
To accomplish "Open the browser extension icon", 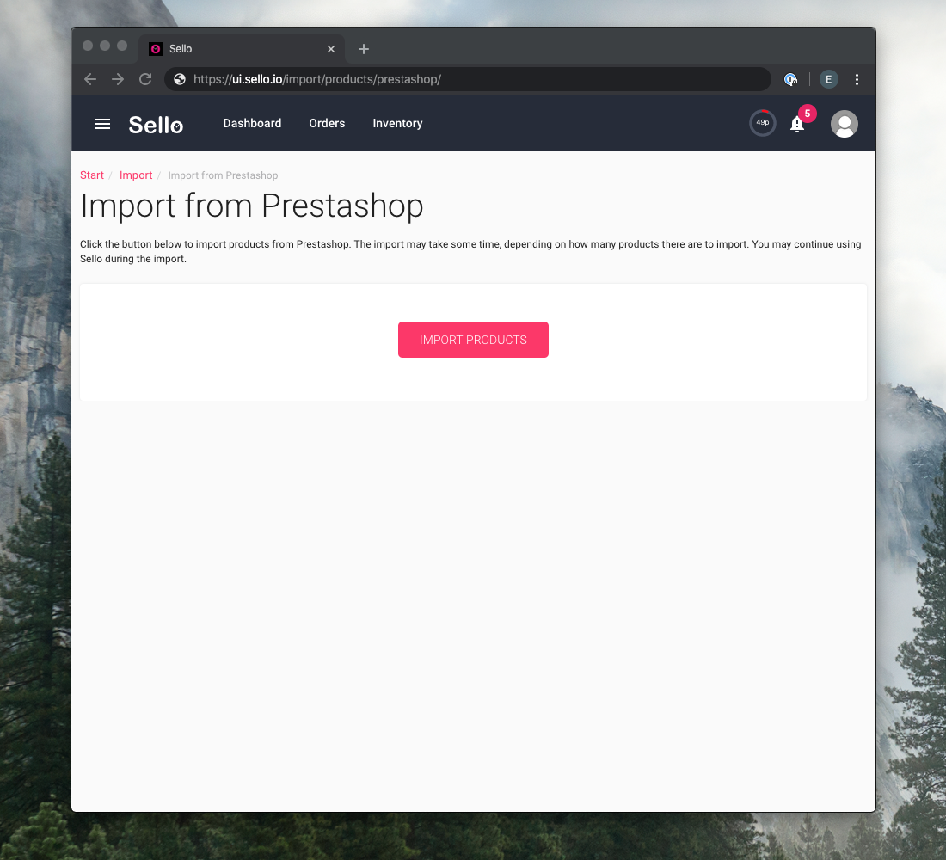I will tap(790, 79).
